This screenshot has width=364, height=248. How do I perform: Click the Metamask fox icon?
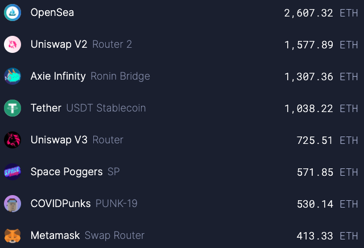tap(13, 235)
